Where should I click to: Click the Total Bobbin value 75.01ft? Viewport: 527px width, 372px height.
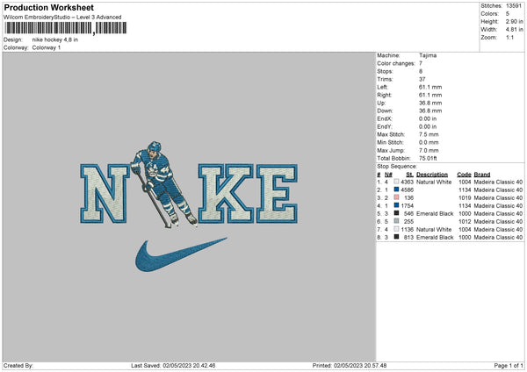[x=428, y=158]
